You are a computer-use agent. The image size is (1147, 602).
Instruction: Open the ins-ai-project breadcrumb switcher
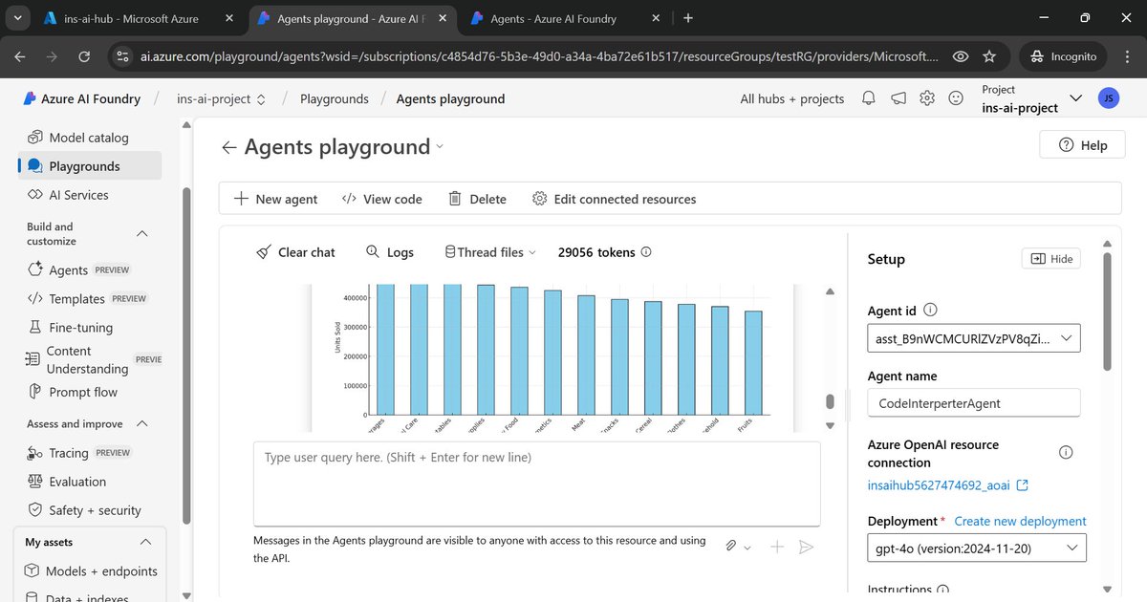click(221, 98)
